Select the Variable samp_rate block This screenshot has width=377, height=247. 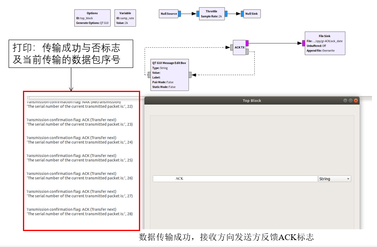(x=125, y=18)
